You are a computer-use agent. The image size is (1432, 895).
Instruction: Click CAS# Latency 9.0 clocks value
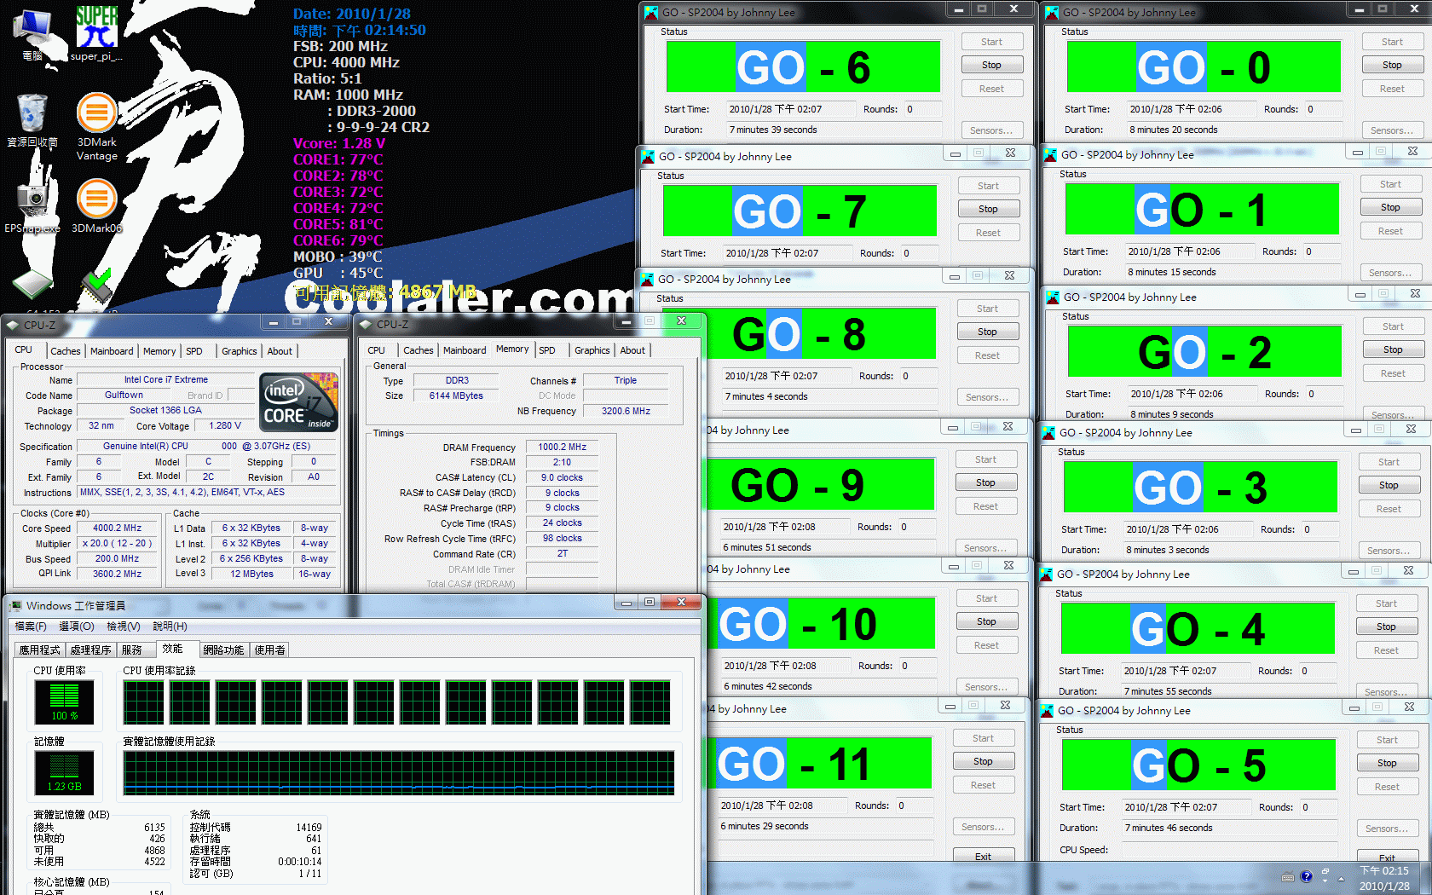pos(562,477)
